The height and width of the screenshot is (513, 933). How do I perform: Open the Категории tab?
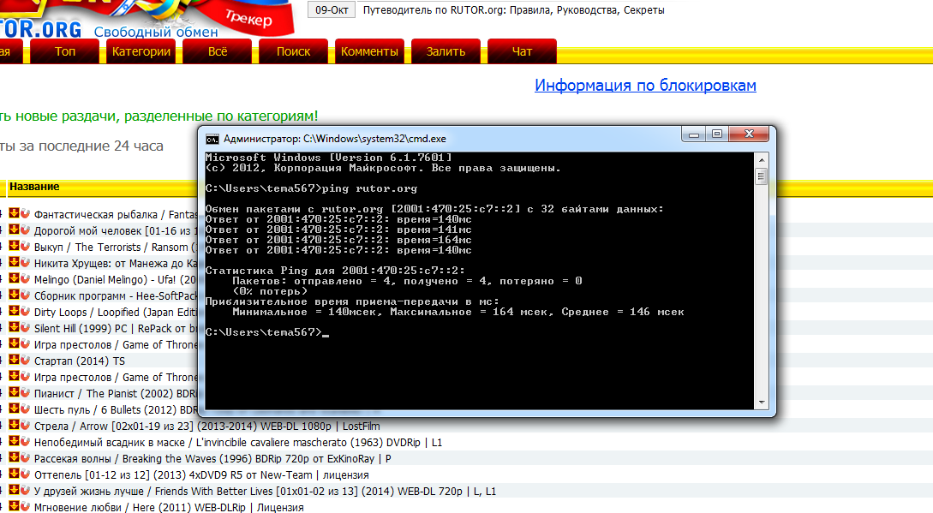click(x=141, y=51)
